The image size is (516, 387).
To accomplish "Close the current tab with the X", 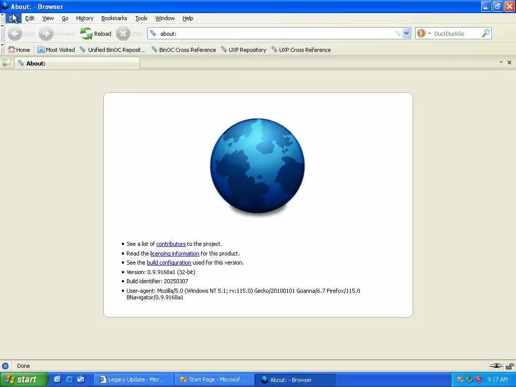I will click(509, 62).
